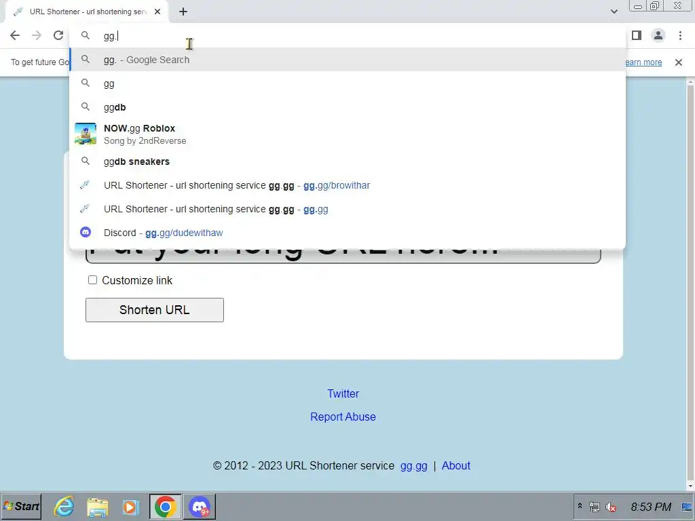Click the Chrome taskbar icon
This screenshot has height=521, width=695.
166,506
